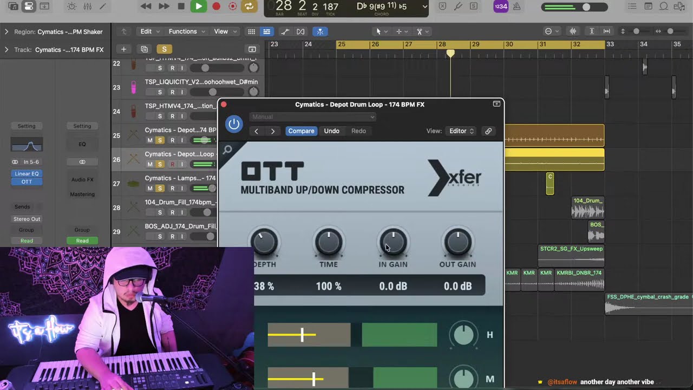
Task: Expand the Track inspector disclosure triangle
Action: [x=6, y=50]
